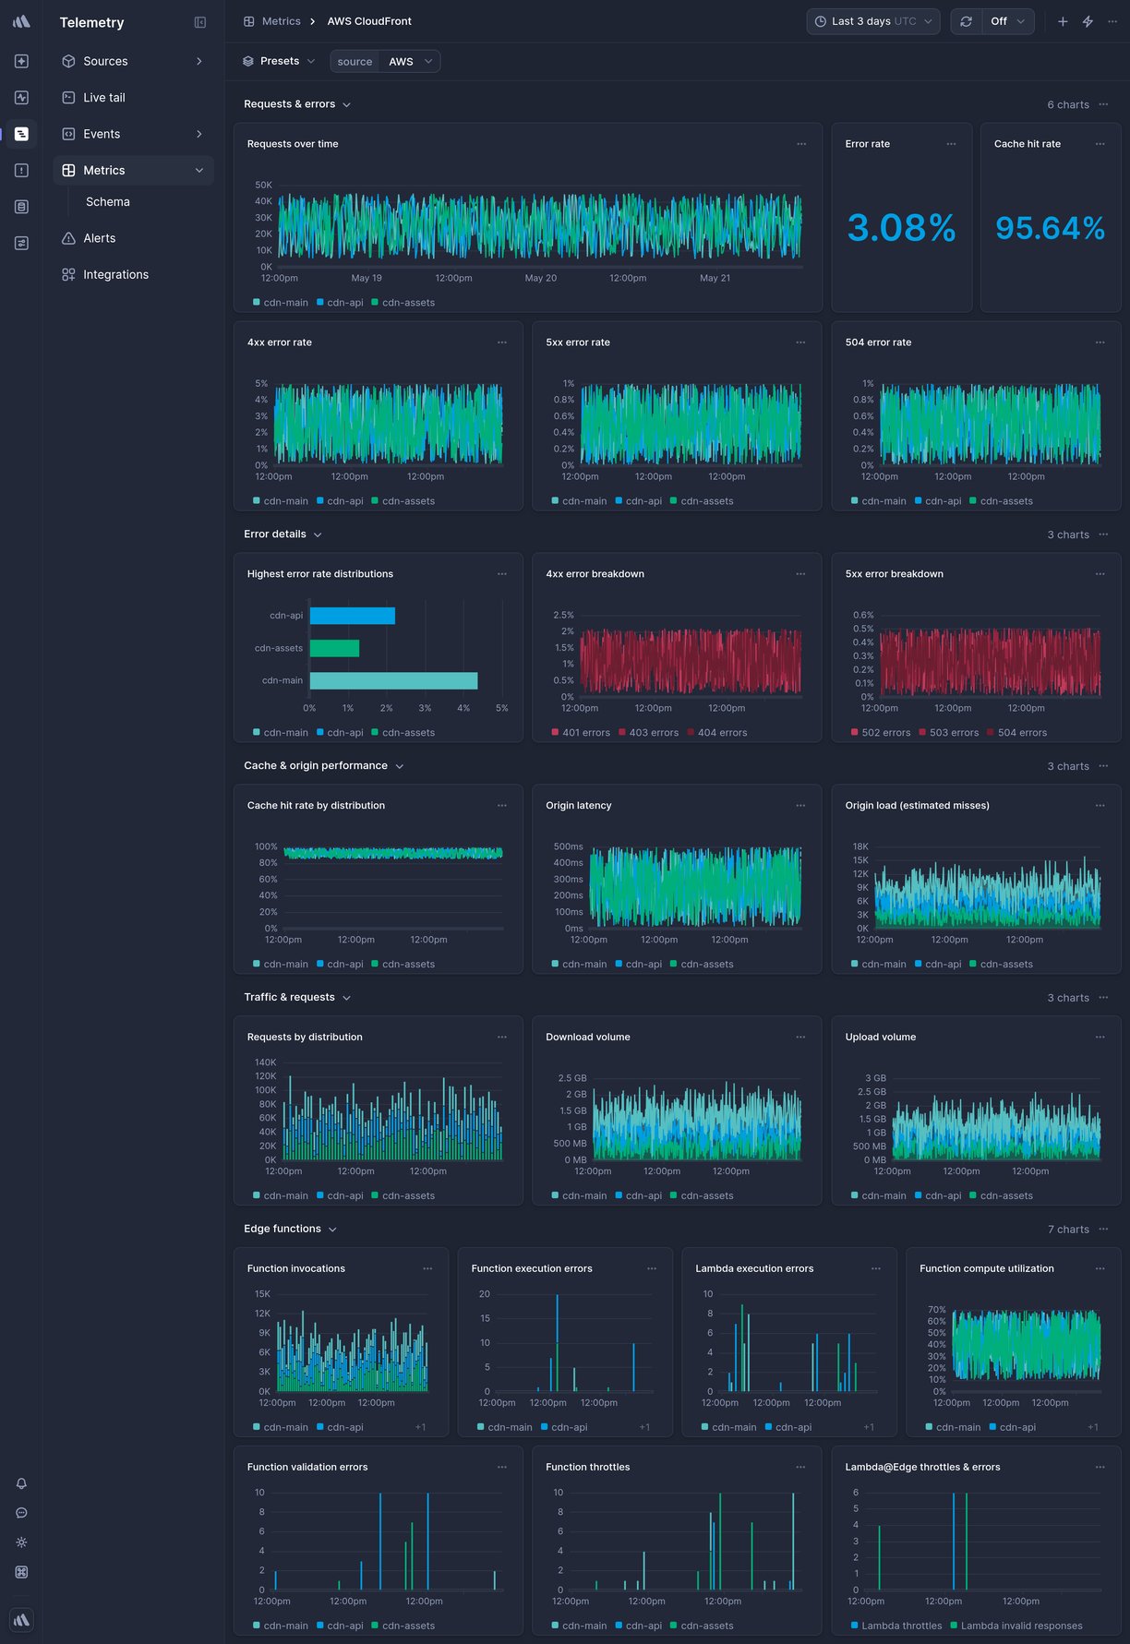Toggle 401 errors legend in 4xx breakdown
The width and height of the screenshot is (1130, 1644).
click(x=581, y=733)
